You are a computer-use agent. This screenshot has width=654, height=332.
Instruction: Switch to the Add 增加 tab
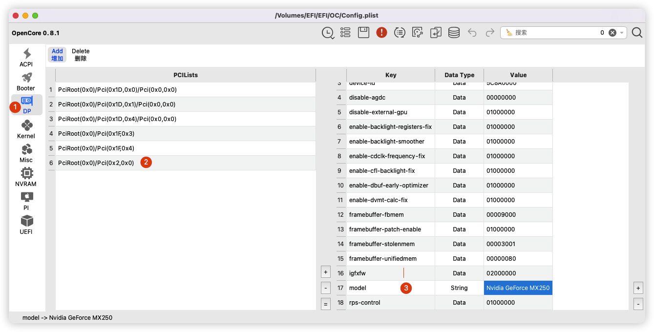[57, 54]
